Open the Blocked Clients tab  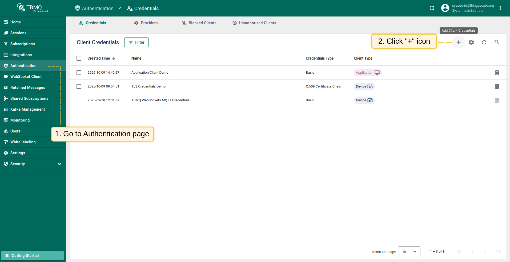(x=199, y=23)
